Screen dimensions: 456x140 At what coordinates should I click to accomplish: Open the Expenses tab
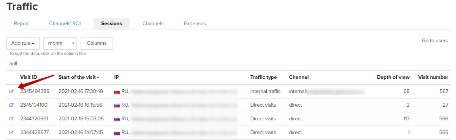195,23
